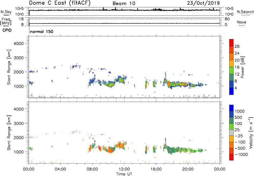This screenshot has width=254, height=176.
Task: Click the date '23/Oct/2019'
Action: click(x=204, y=3)
